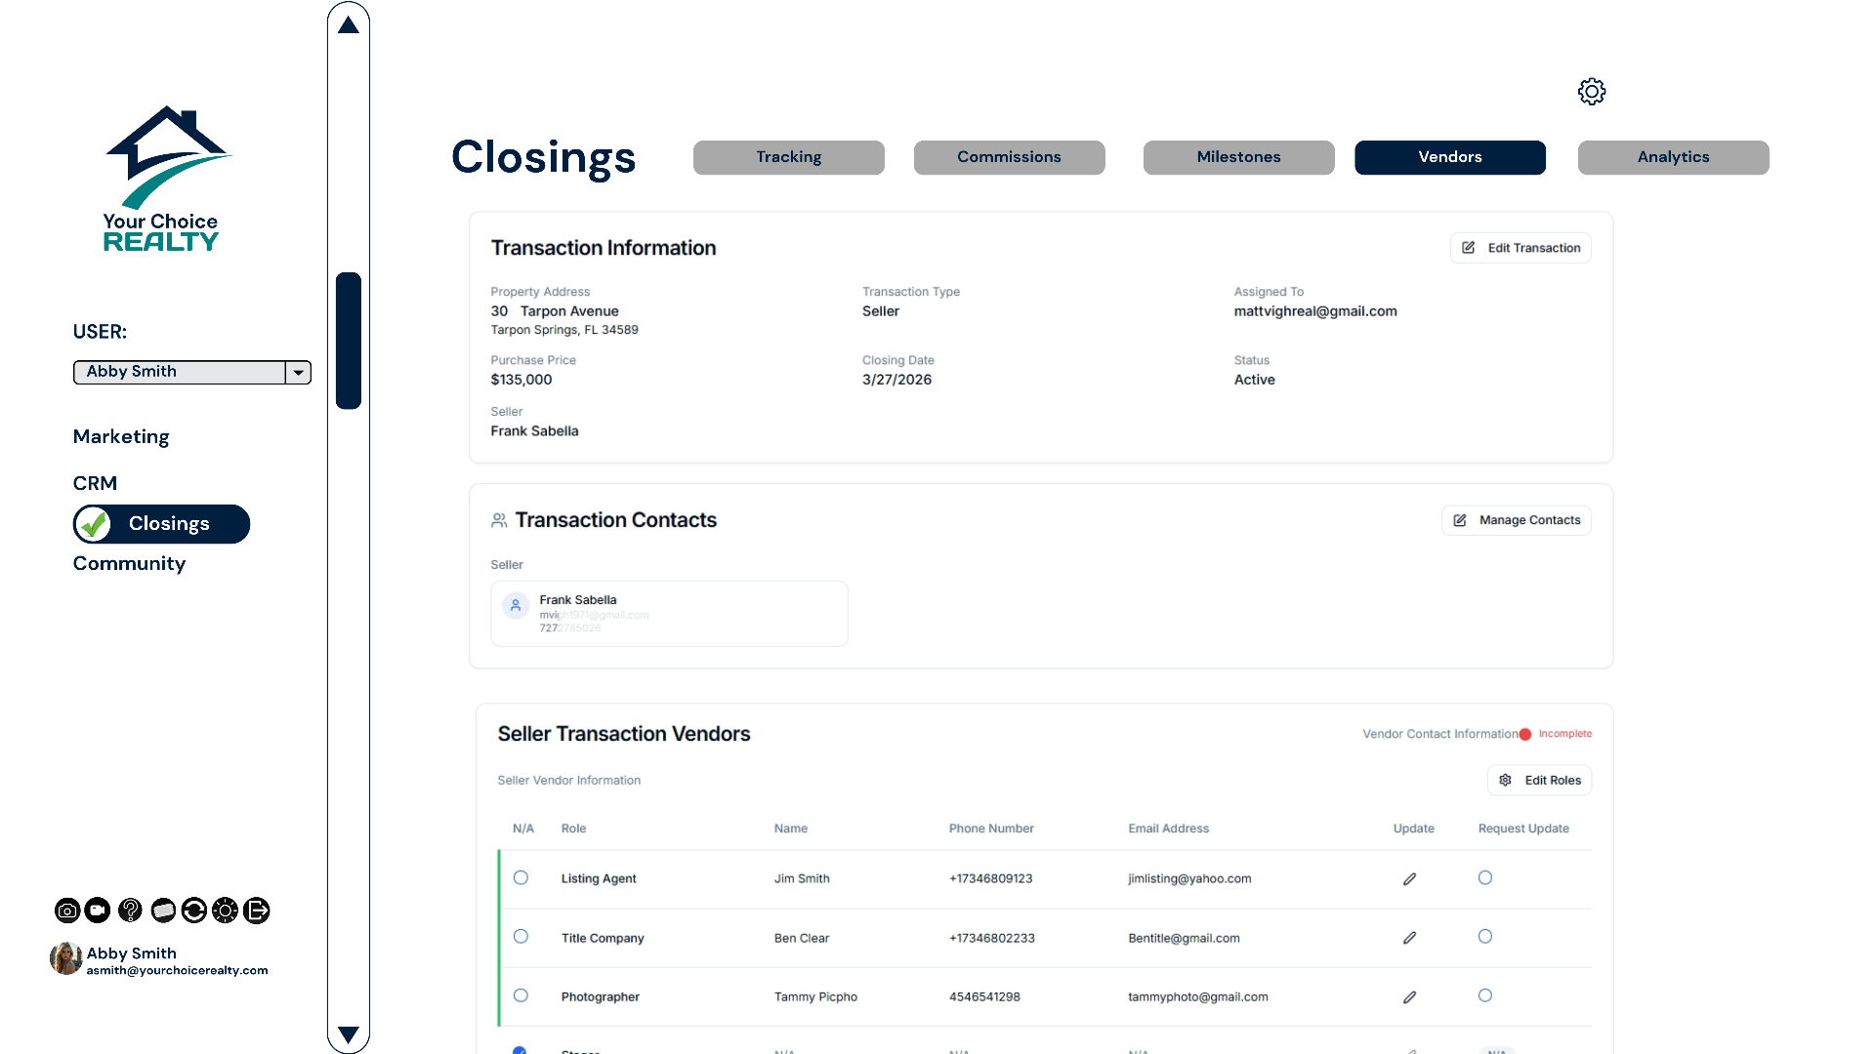The width and height of the screenshot is (1875, 1054).
Task: Click the name Jim Smith
Action: point(802,879)
